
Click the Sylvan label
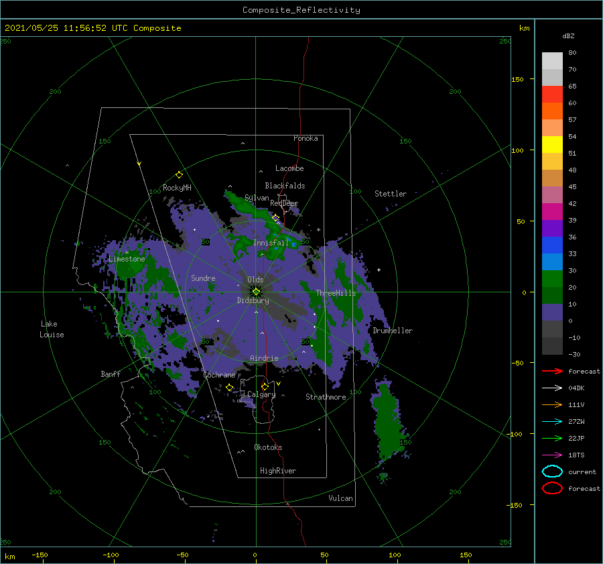(x=257, y=197)
